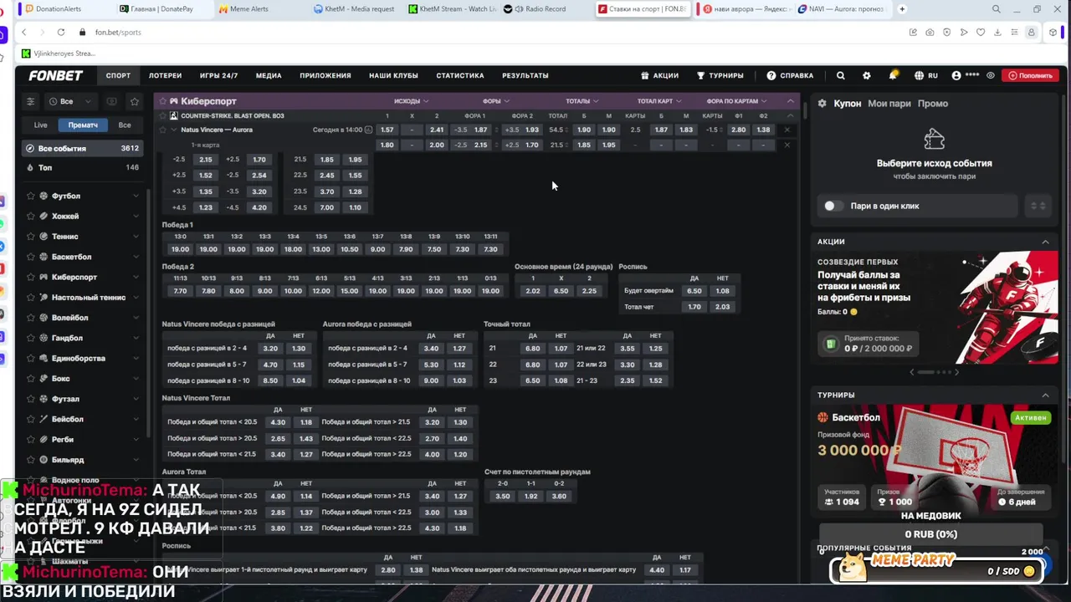Open the user account profile icon
1071x602 pixels.
click(x=956, y=75)
